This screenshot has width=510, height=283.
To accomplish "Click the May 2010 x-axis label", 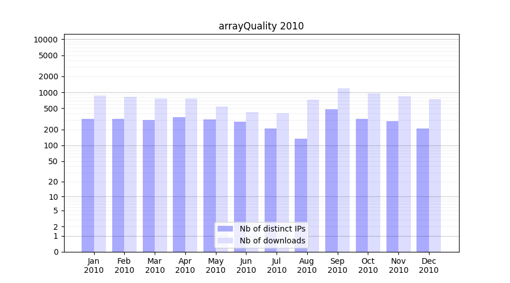I will point(215,265).
